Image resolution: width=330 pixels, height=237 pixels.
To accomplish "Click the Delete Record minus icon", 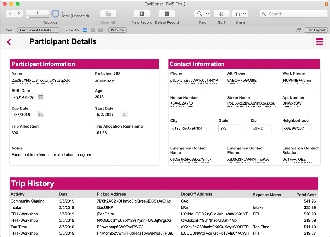I will click(167, 14).
